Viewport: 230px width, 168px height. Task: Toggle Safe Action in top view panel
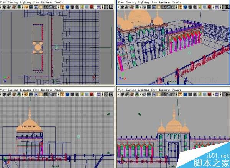pyautogui.click(x=51, y=7)
